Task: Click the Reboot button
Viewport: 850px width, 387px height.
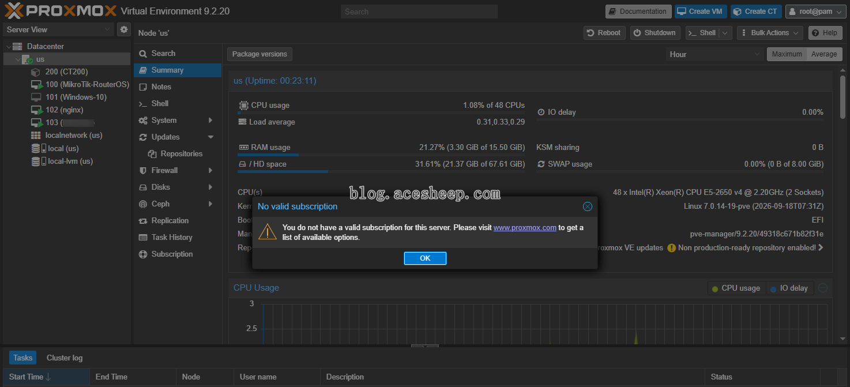Action: point(604,33)
